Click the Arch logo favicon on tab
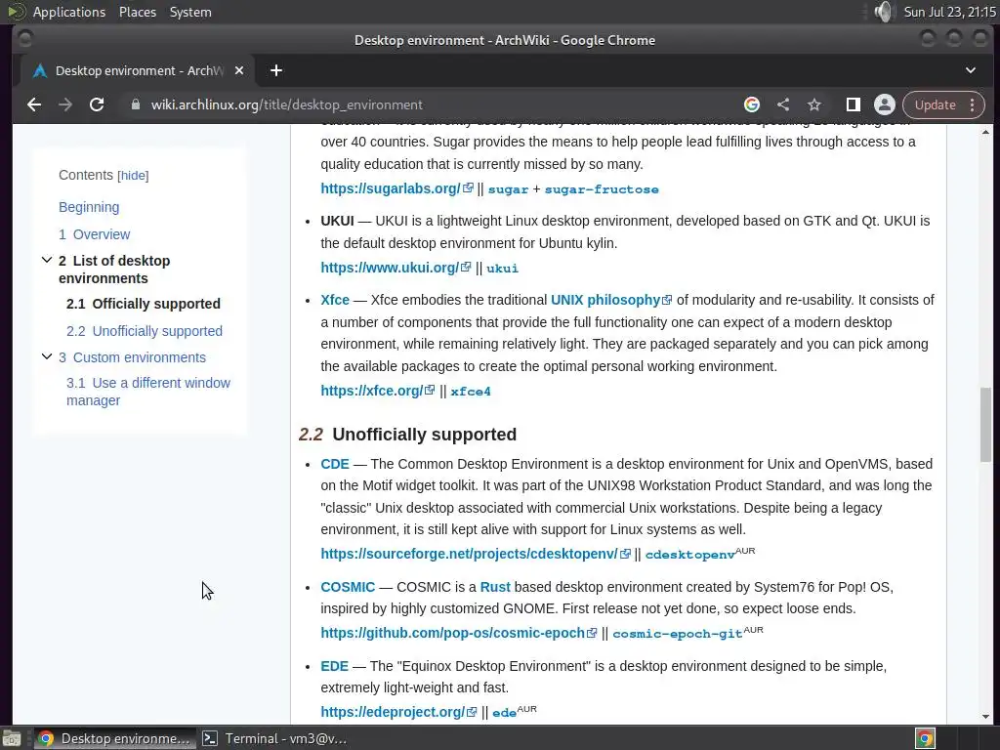Viewport: 1000px width, 750px height. coord(40,70)
